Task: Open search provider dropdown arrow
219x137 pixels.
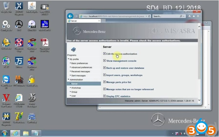Action: [x=184, y=16]
